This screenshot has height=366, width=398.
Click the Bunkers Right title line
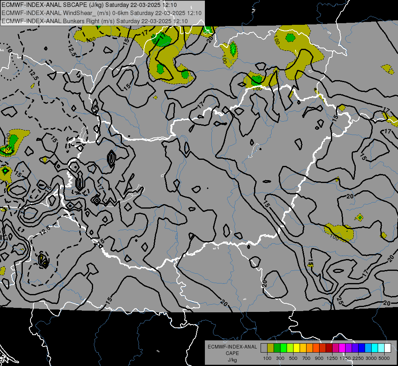(95, 21)
